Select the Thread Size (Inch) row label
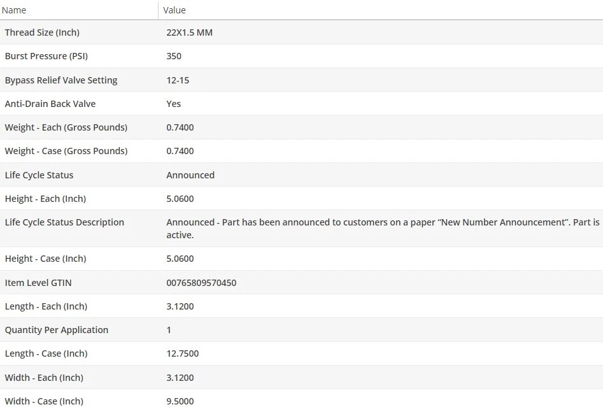Viewport: 603px width, 407px height. (42, 32)
